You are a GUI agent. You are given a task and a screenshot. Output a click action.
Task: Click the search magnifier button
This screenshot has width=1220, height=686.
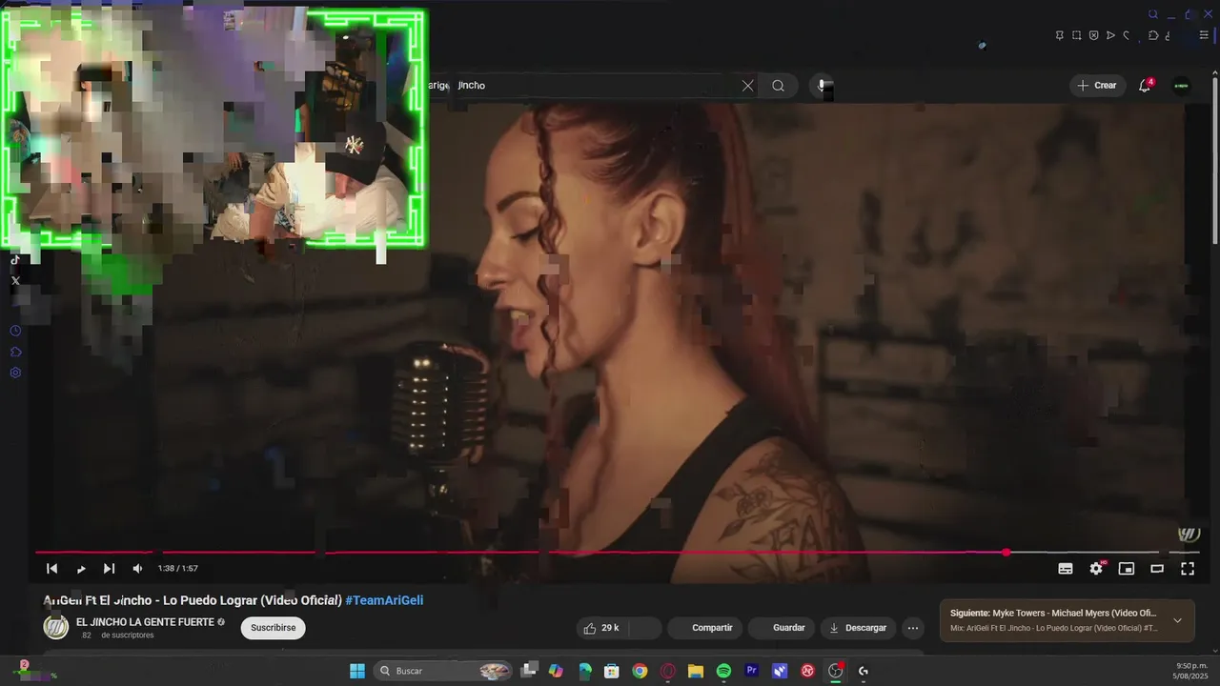tap(778, 86)
